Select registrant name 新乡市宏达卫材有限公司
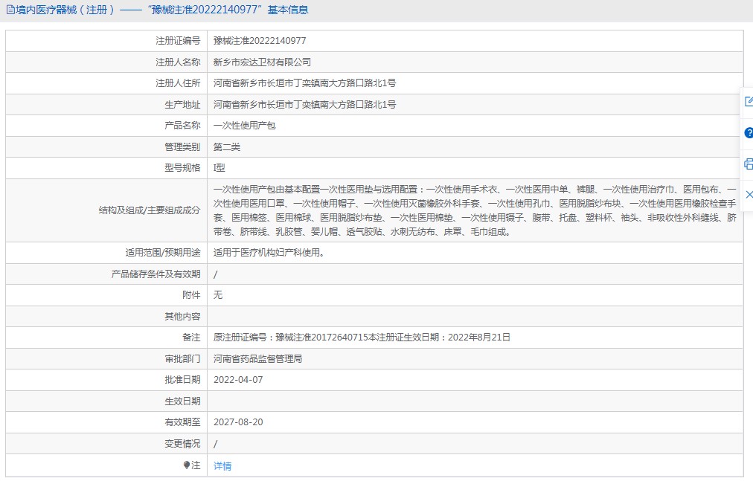The height and width of the screenshot is (481, 753). pyautogui.click(x=262, y=62)
